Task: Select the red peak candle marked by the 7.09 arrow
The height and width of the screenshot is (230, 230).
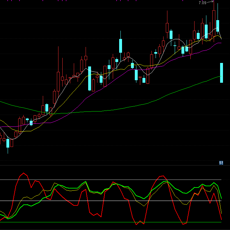Action: 214,22
